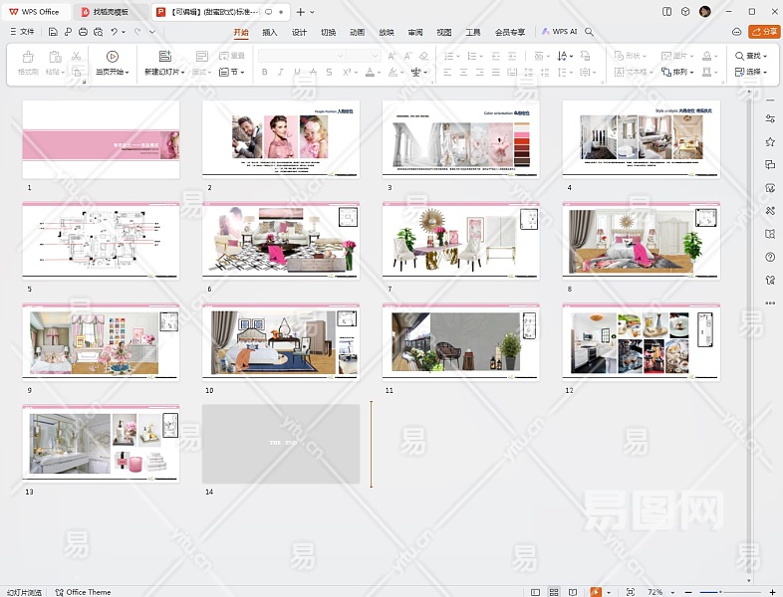Click the fit-to-window icon in status bar

pyautogui.click(x=629, y=592)
